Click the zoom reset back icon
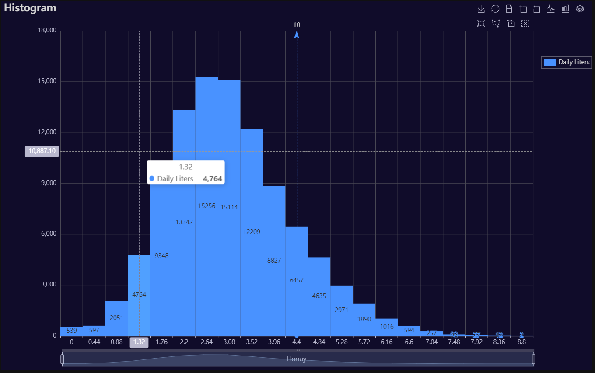The height and width of the screenshot is (373, 595). (537, 9)
